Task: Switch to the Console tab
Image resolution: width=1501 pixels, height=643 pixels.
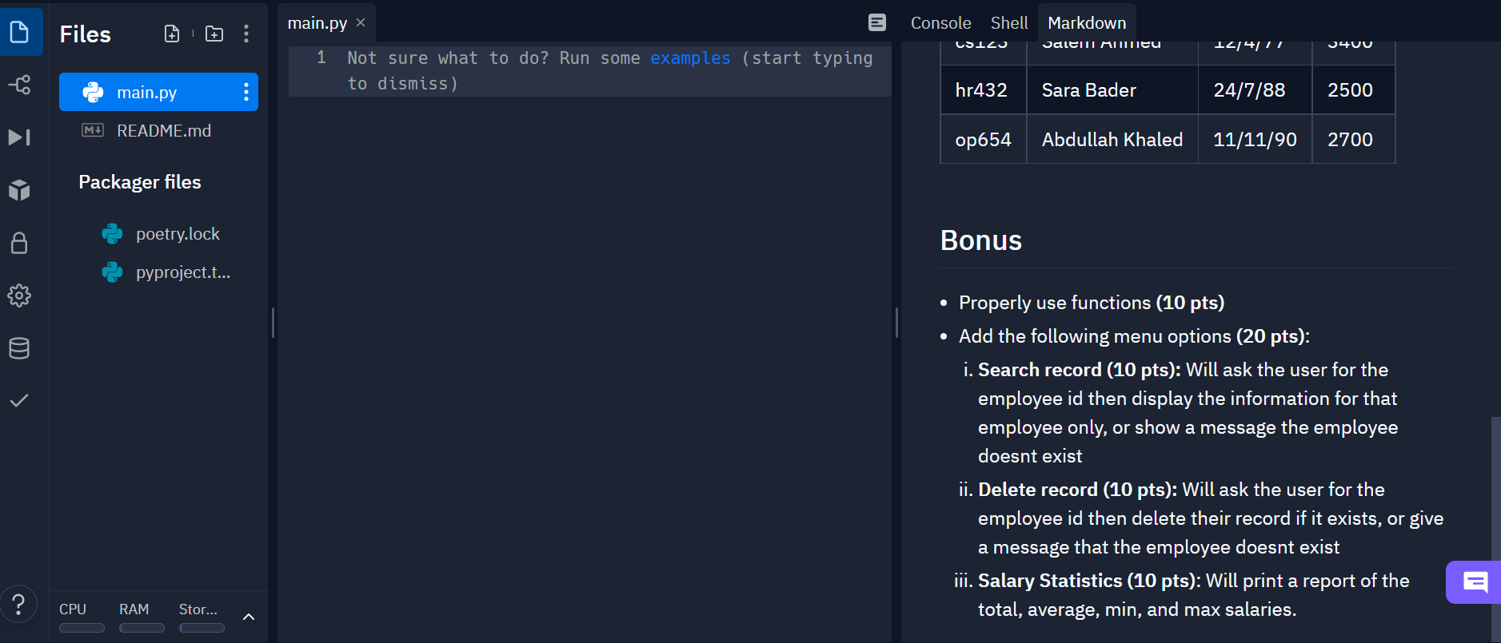Action: 941,23
